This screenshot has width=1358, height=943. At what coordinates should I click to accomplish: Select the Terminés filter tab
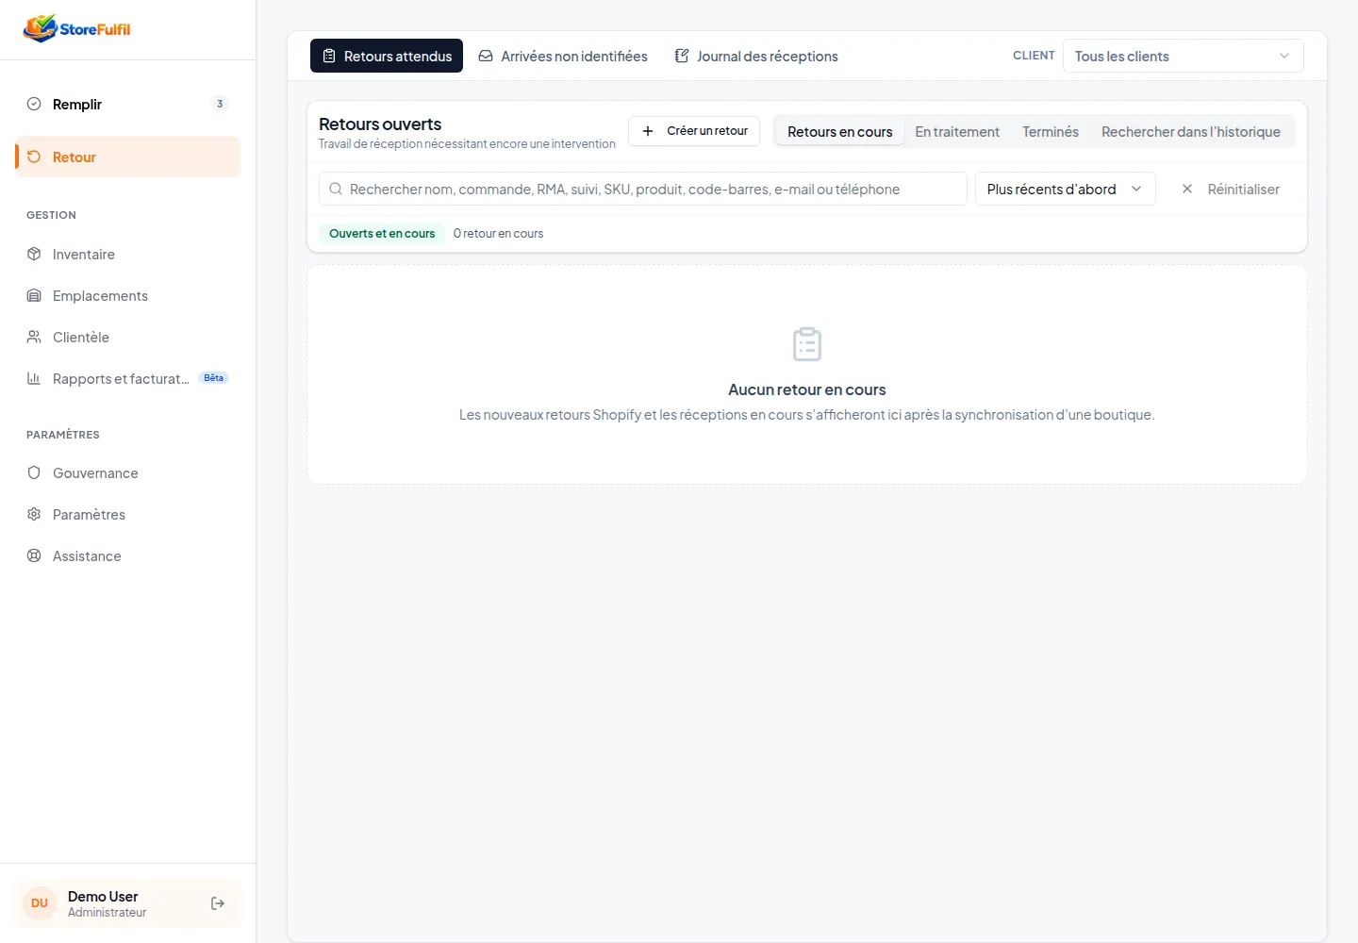pyautogui.click(x=1051, y=131)
